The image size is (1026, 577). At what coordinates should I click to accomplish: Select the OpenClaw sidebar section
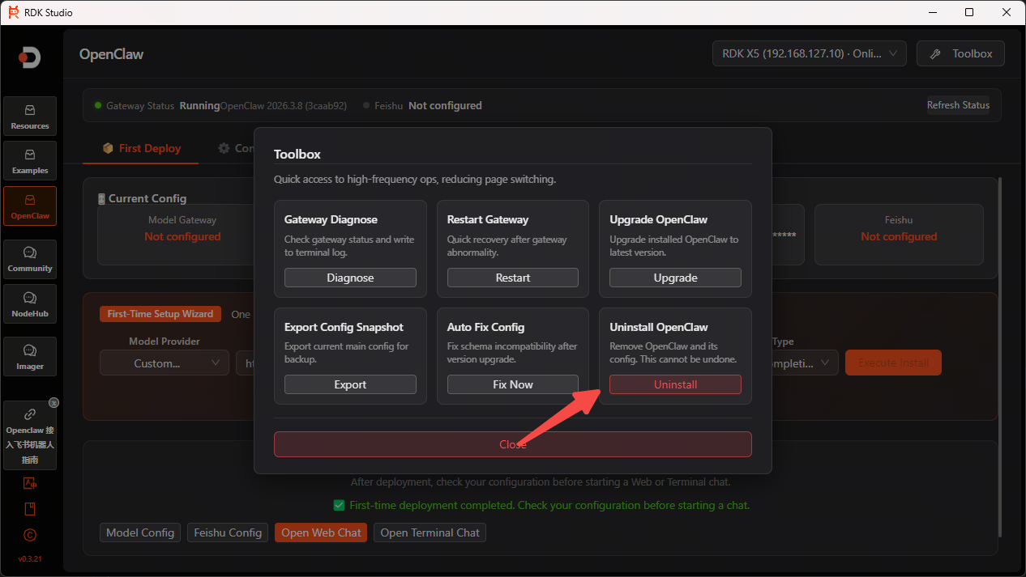[30, 206]
